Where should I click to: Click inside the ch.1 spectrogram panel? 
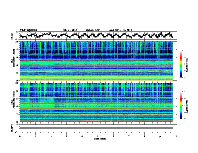click(96, 61)
